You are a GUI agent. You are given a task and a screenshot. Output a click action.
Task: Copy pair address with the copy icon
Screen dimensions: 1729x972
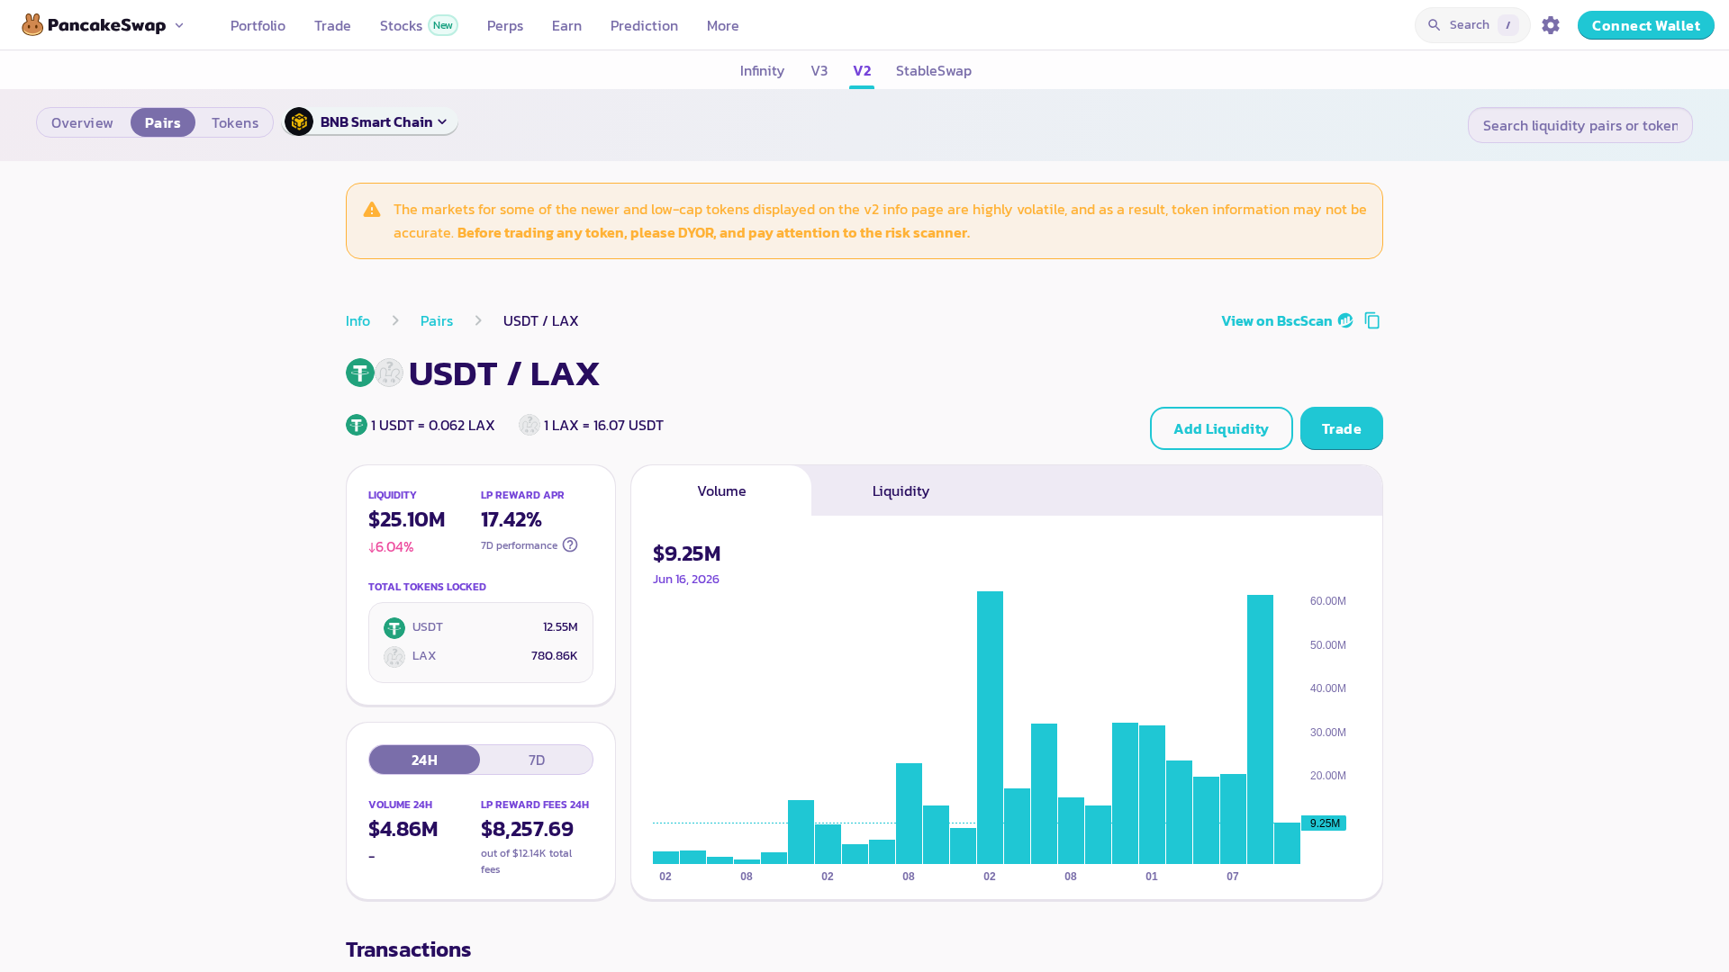[x=1372, y=320]
